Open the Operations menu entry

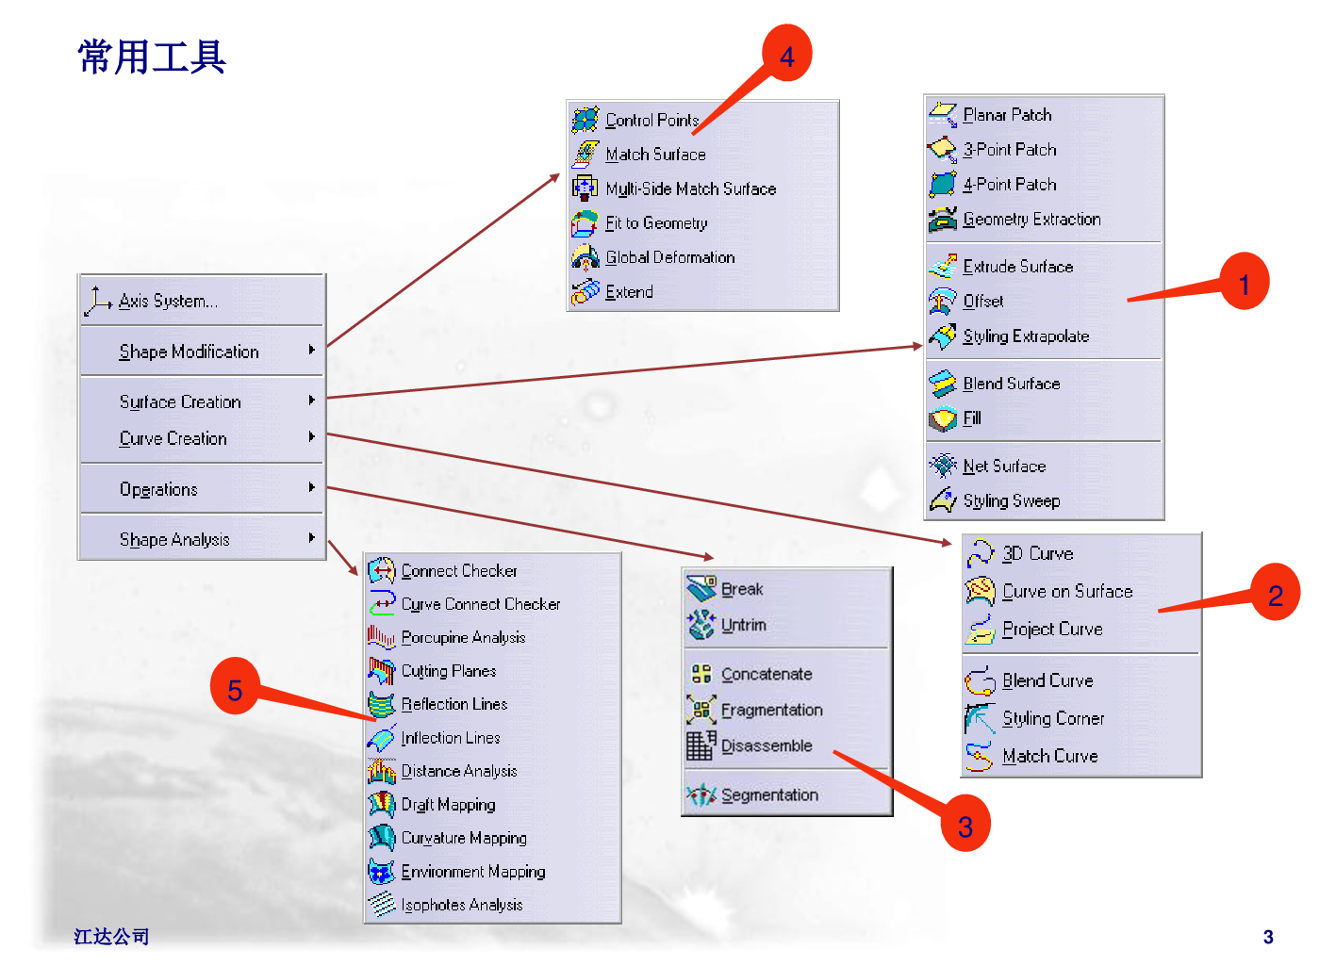click(x=158, y=489)
